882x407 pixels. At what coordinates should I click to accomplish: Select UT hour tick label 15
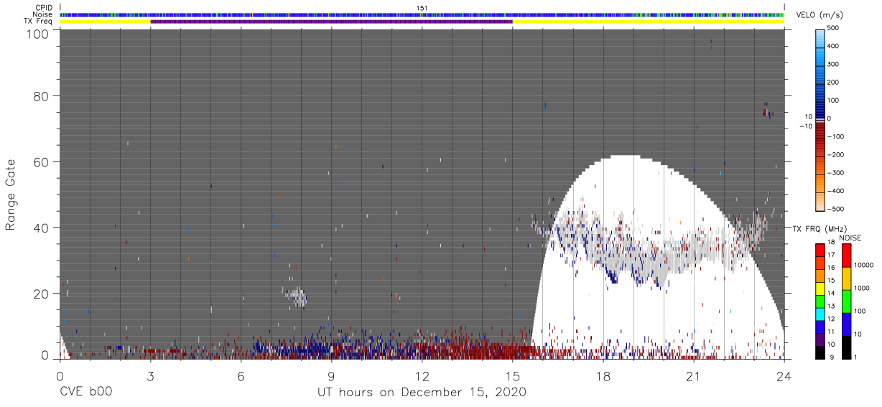point(513,375)
